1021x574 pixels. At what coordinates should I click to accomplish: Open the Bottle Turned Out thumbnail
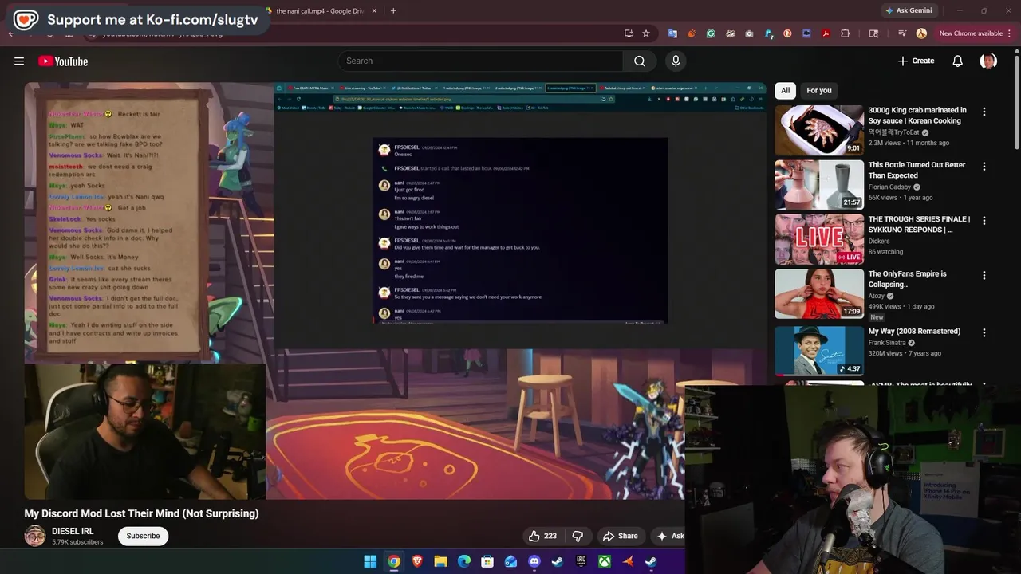(818, 184)
